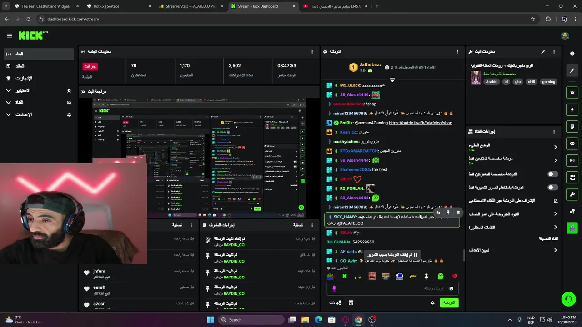Delete the highlighted SKY_HANY message

(458, 213)
